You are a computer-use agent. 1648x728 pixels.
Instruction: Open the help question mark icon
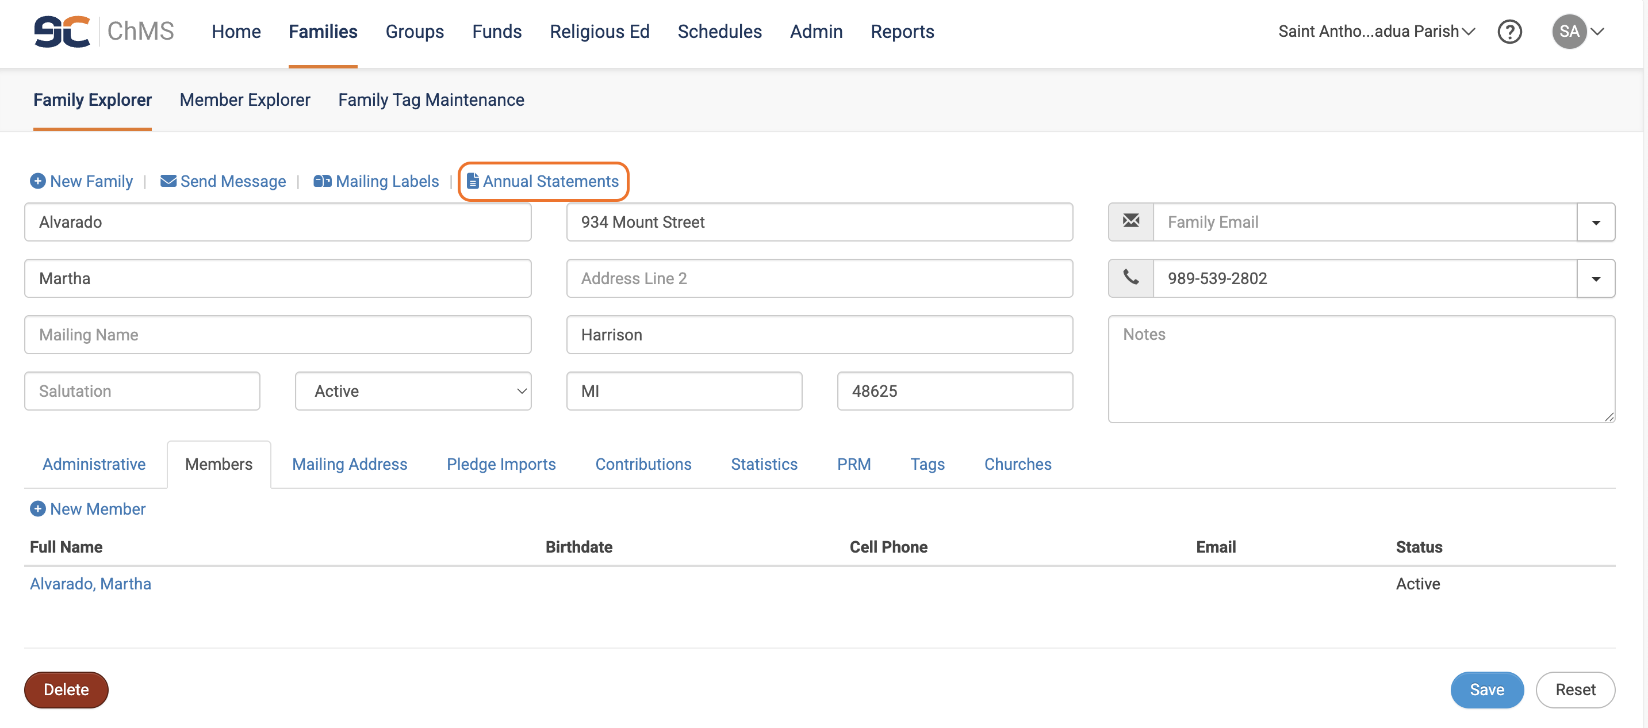tap(1509, 32)
